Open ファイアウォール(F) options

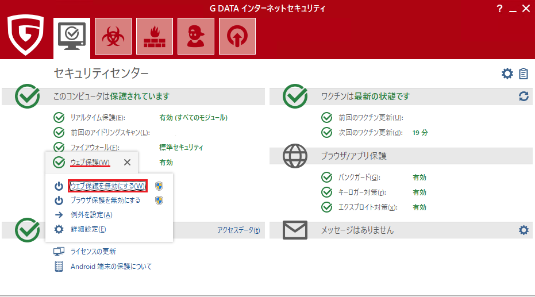click(95, 148)
